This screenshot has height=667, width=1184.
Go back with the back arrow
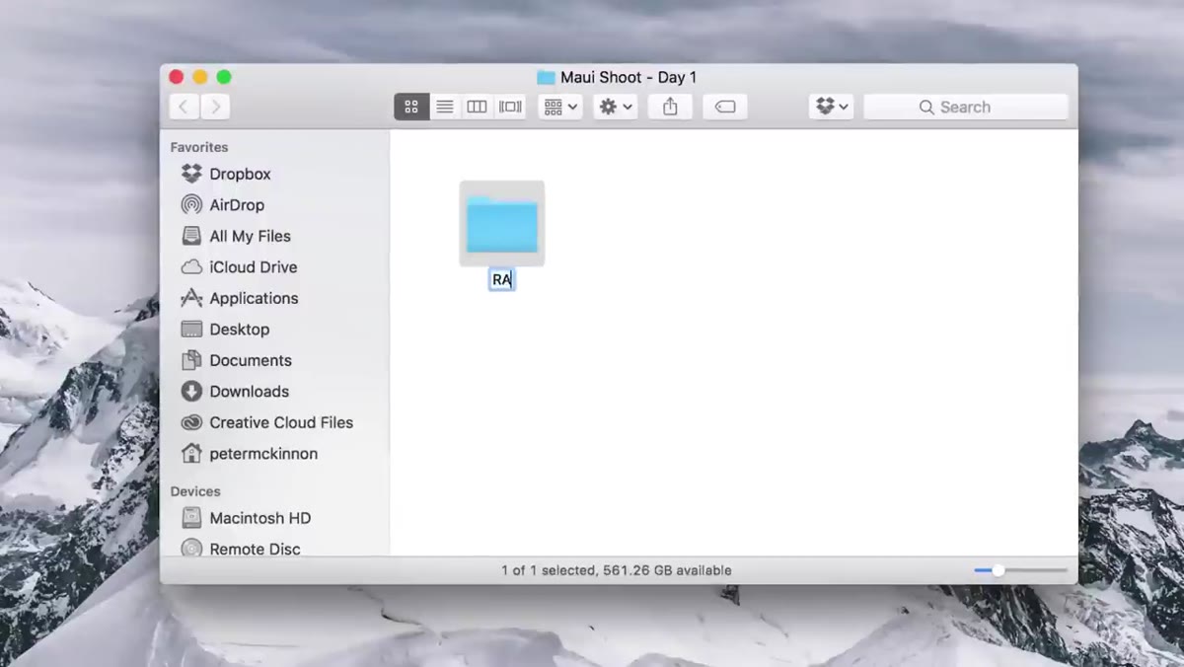pyautogui.click(x=184, y=107)
